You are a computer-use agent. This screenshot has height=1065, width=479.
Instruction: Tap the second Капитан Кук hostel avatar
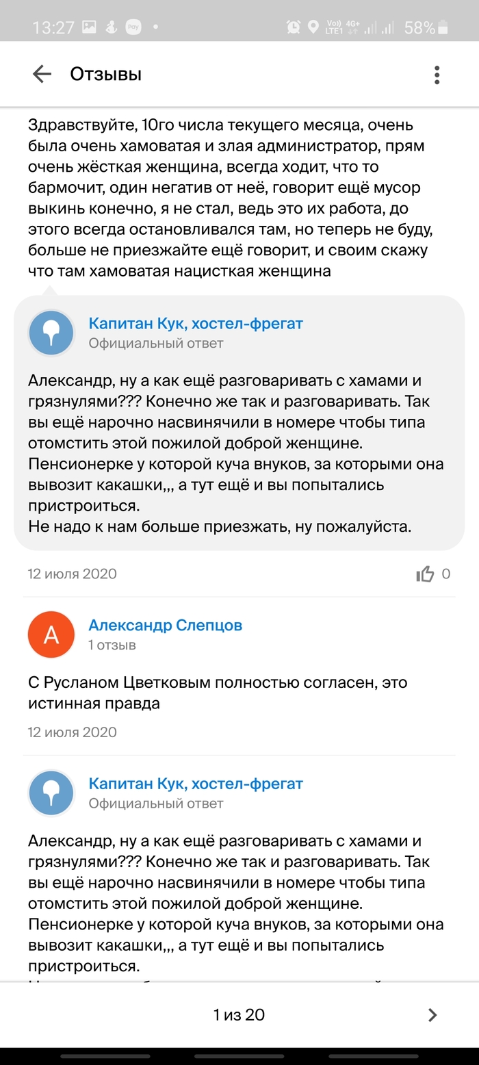click(x=51, y=793)
